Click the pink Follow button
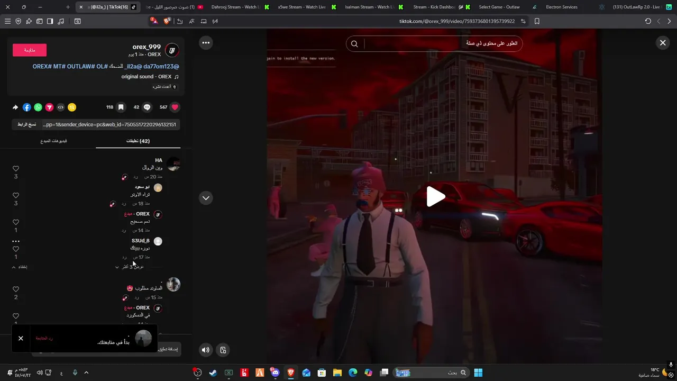Screen dimensions: 677x381 pos(30,50)
